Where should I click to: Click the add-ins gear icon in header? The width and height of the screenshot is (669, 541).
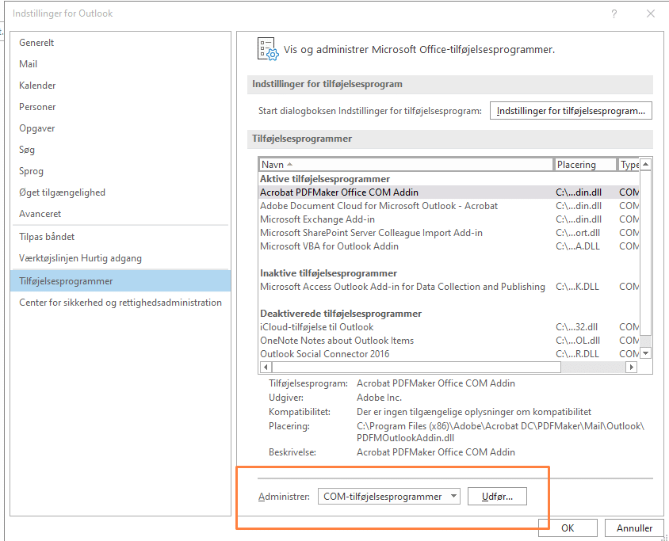pos(268,49)
